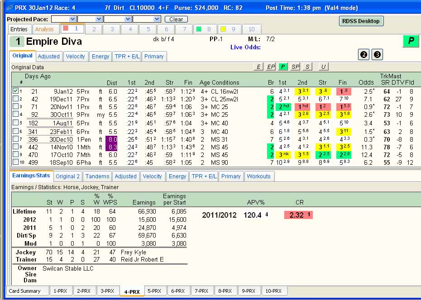
Task: Check pace line 5 checkbox (1Aug11)
Action: pos(15,123)
